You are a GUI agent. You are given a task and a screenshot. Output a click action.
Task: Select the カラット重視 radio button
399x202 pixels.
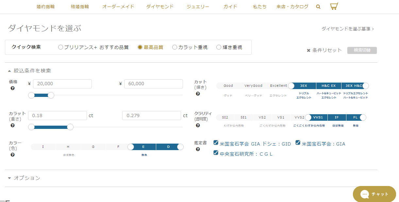pos(175,47)
